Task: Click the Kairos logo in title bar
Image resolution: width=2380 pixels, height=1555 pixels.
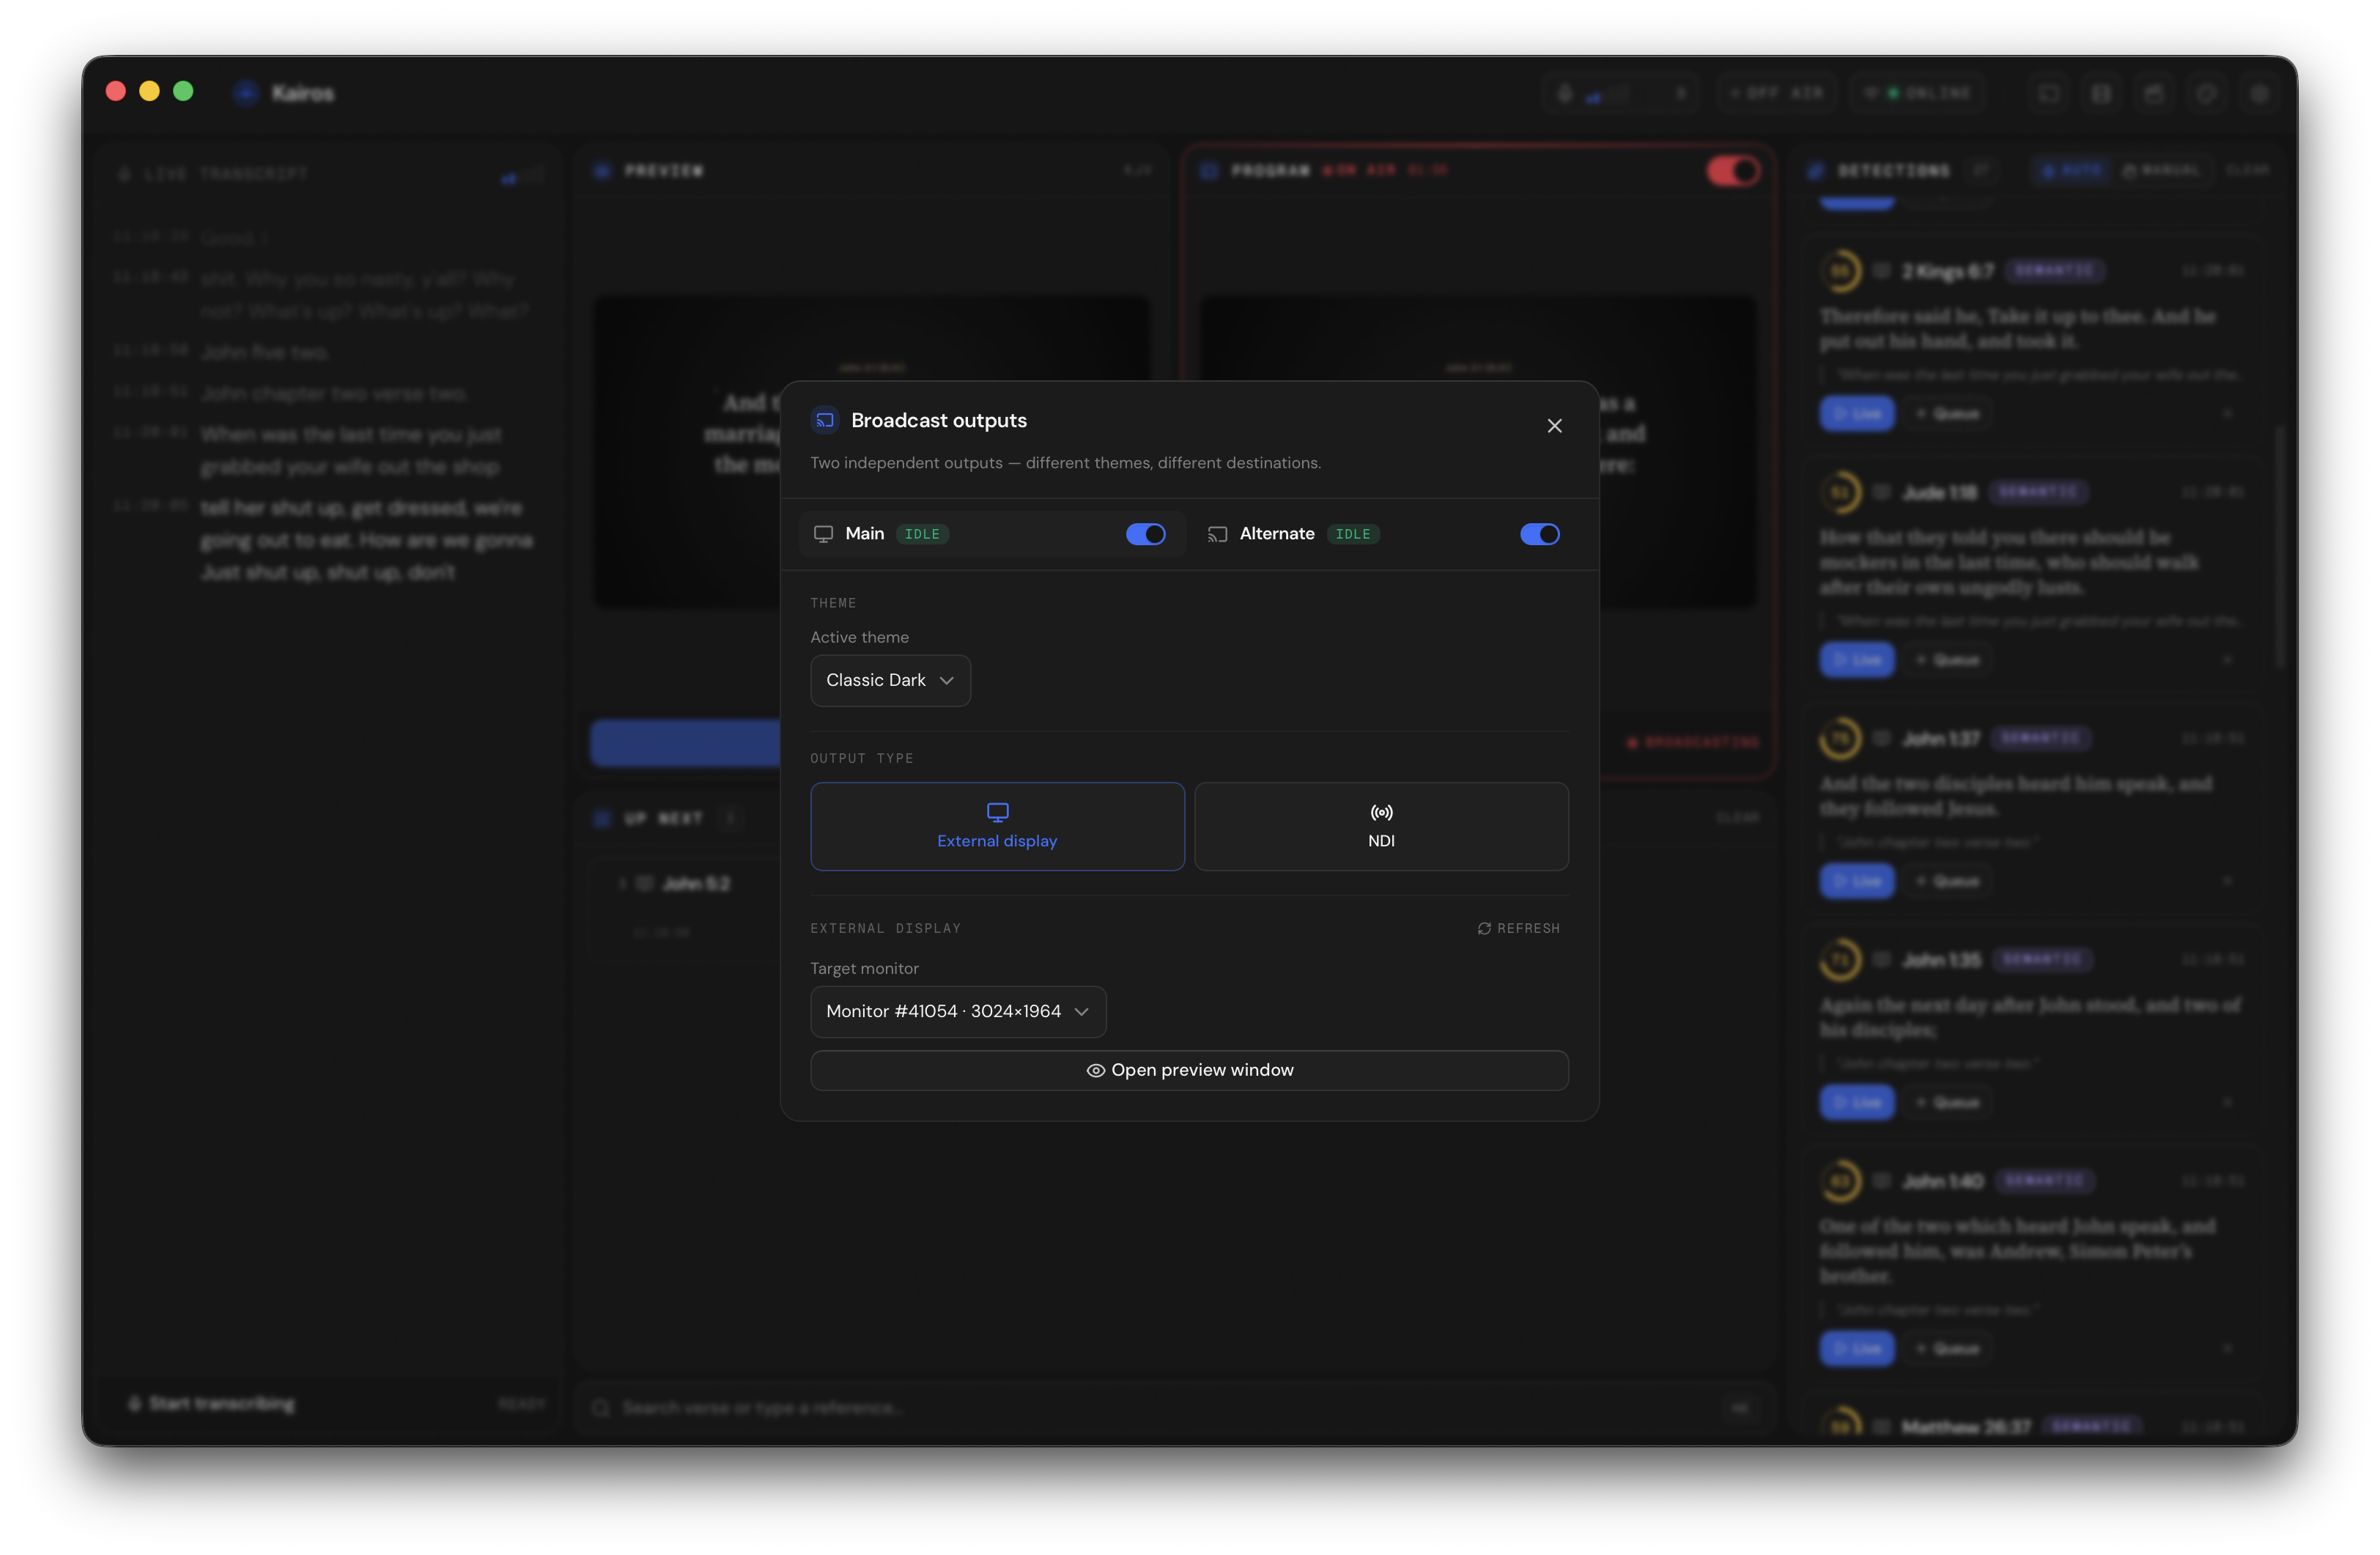Action: [246, 93]
